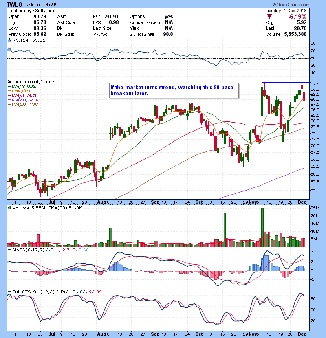This screenshot has height=338, width=326.
Task: Click the 97.5 price scale label
Action: tap(315, 85)
